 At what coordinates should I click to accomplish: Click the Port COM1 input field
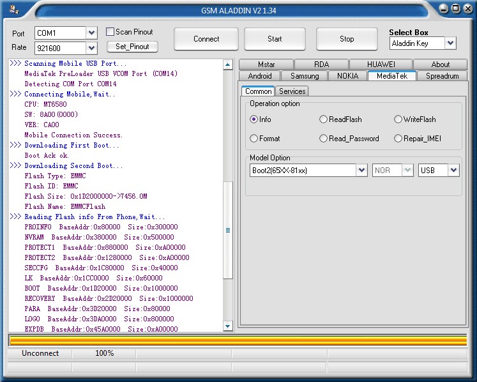[60, 33]
